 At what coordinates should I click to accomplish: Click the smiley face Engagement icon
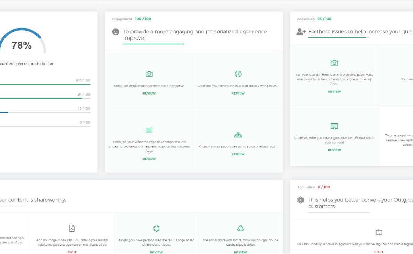pos(116,32)
